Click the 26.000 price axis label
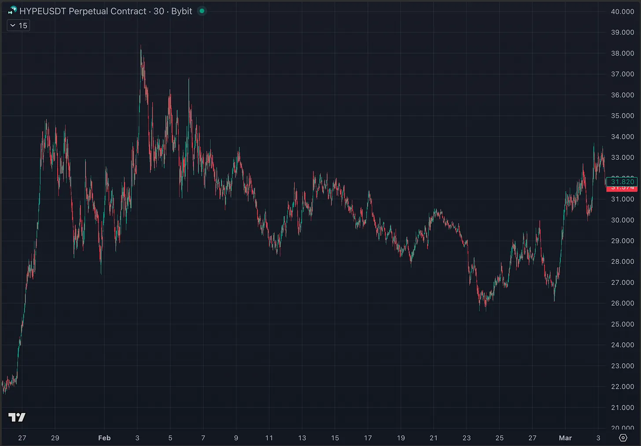The width and height of the screenshot is (641, 446). (x=622, y=303)
